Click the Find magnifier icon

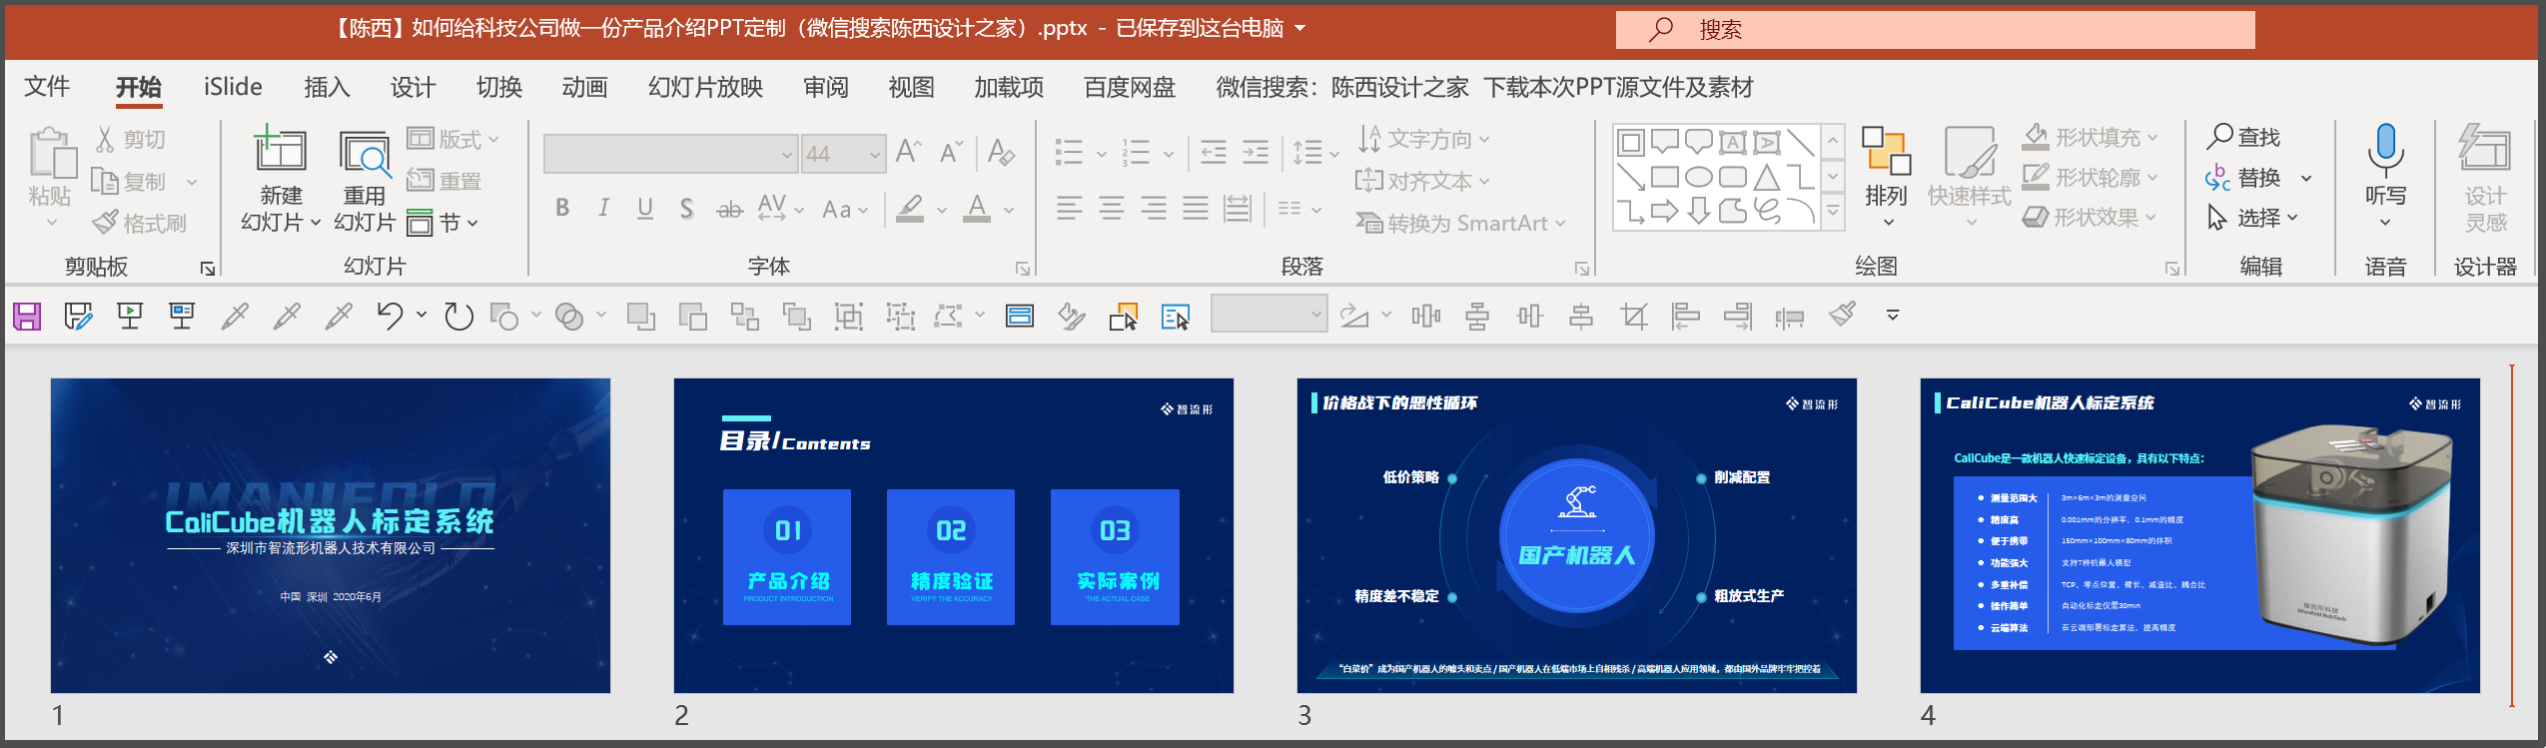click(x=2219, y=136)
